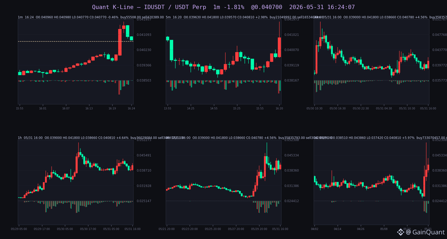Select the "05/31 04:30" time axis label
Viewport: 447px width, 239px height.
[384, 108]
